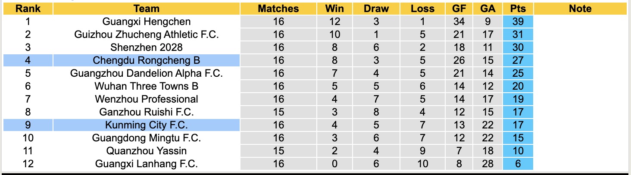Click the Note column header
This screenshot has height=175, width=631.
580,9
